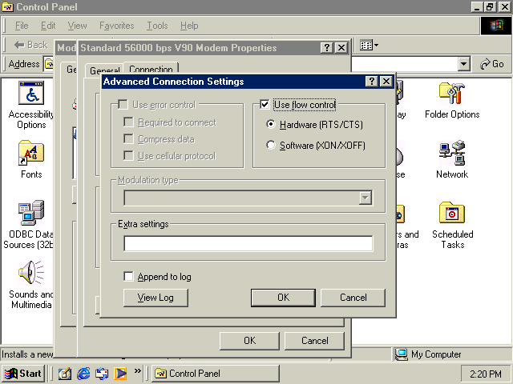Click Back in Control Panel toolbar

[x=31, y=45]
